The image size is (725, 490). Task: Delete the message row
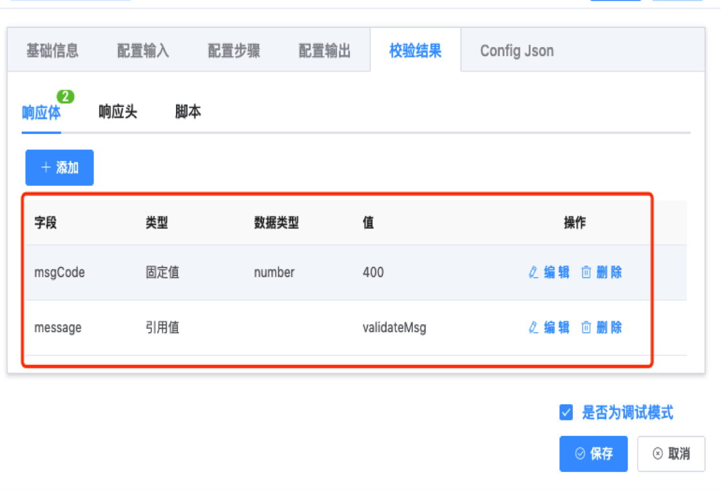click(x=602, y=328)
